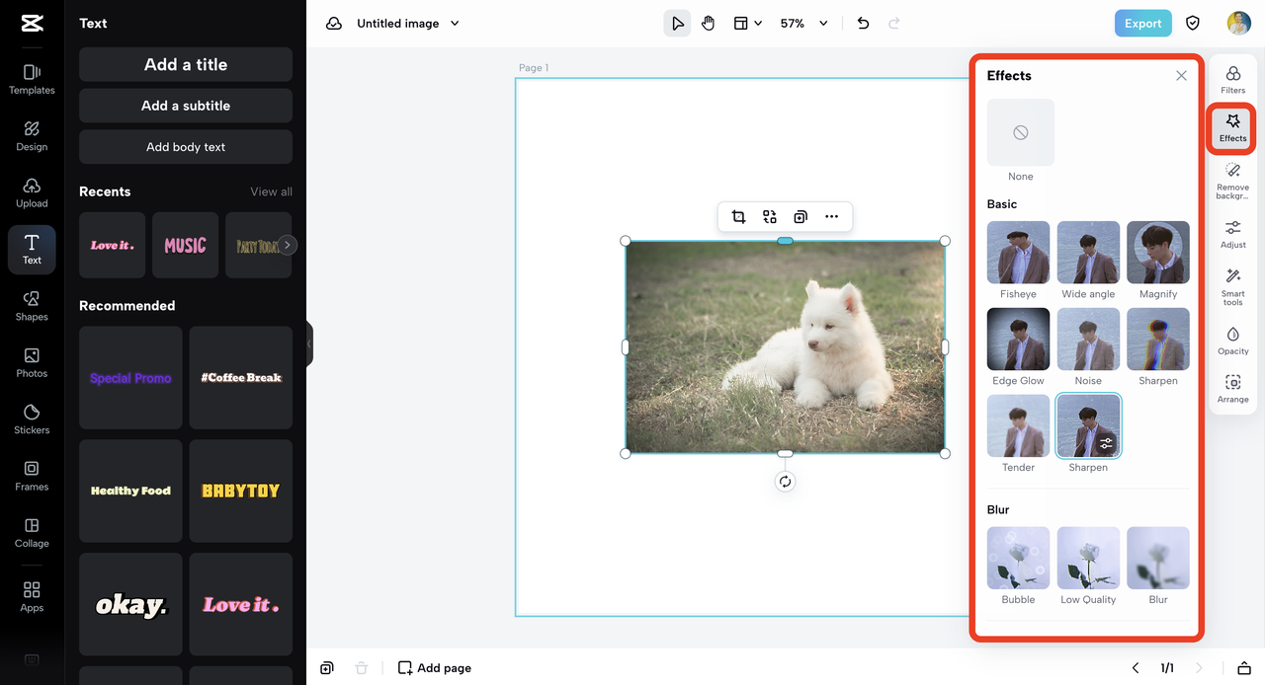Click Add page button
The height and width of the screenshot is (685, 1265).
click(435, 668)
